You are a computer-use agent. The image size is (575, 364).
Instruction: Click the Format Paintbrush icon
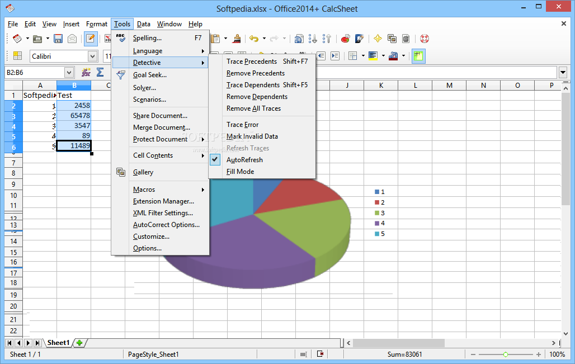coord(237,39)
